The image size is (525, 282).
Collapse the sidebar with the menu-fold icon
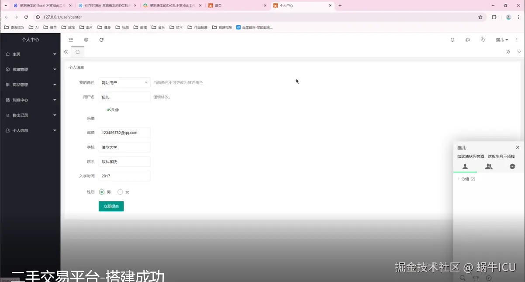coord(71,40)
